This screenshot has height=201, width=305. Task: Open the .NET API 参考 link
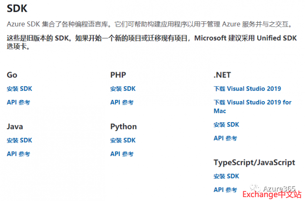225,138
